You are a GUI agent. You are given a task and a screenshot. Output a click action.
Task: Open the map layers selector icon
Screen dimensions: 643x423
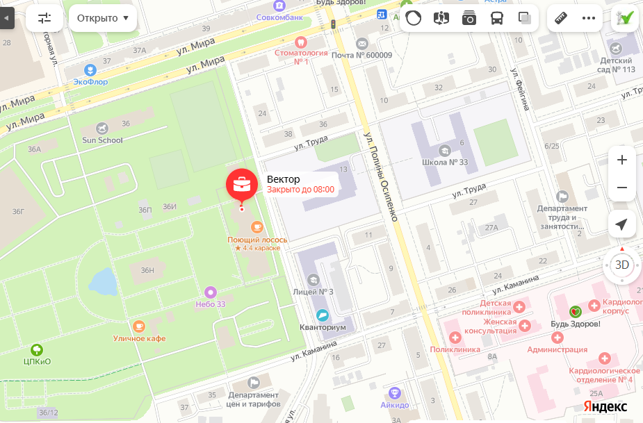pyautogui.click(x=525, y=18)
